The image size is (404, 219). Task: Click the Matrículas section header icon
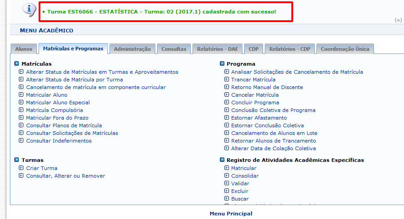coord(17,64)
